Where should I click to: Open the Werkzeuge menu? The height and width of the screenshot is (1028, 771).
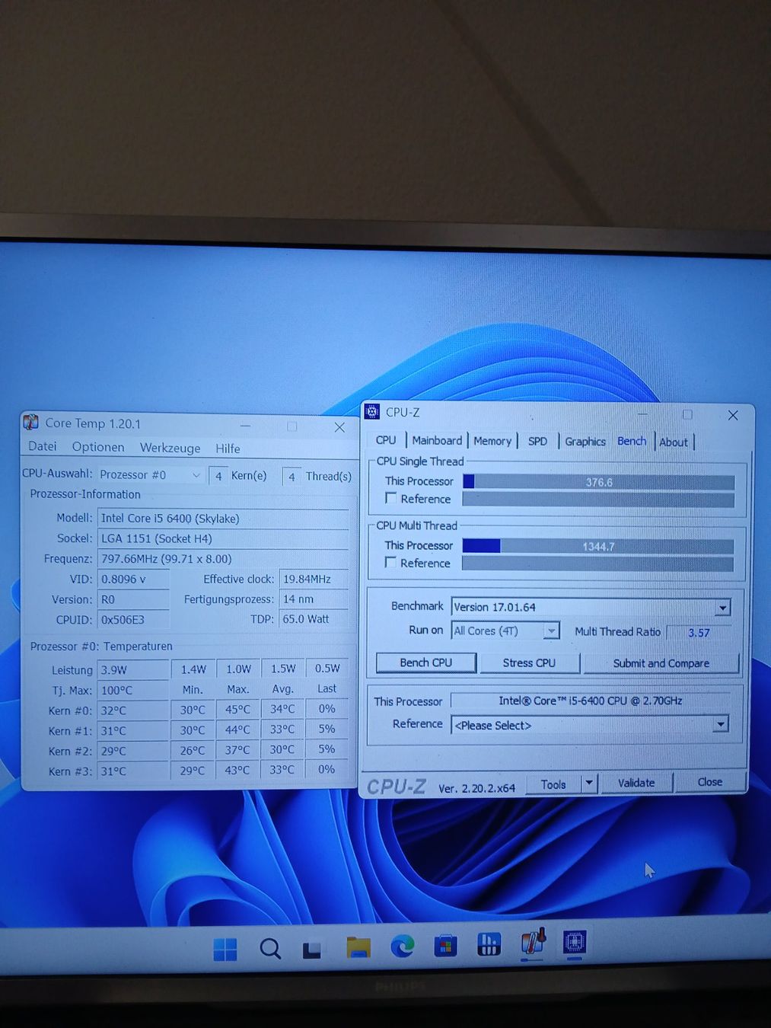[170, 448]
